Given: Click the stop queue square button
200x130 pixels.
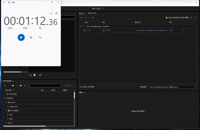Looking at the screenshot, I should pos(191,18).
